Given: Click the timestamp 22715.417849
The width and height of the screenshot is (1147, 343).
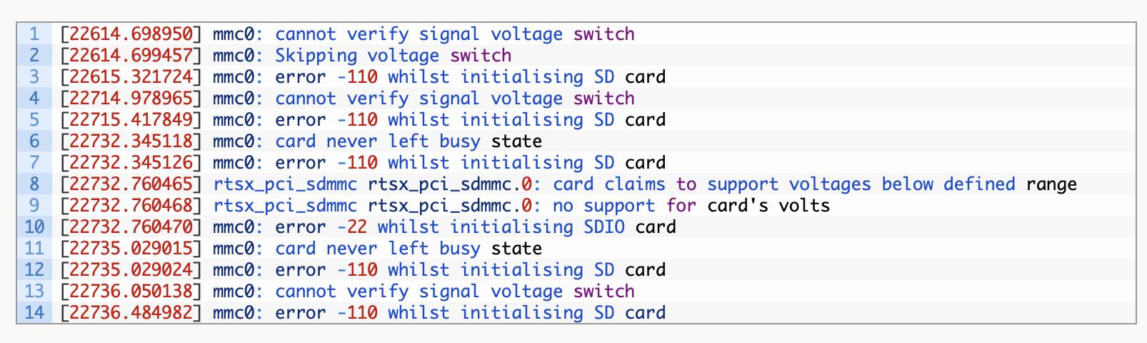Looking at the screenshot, I should tap(131, 120).
